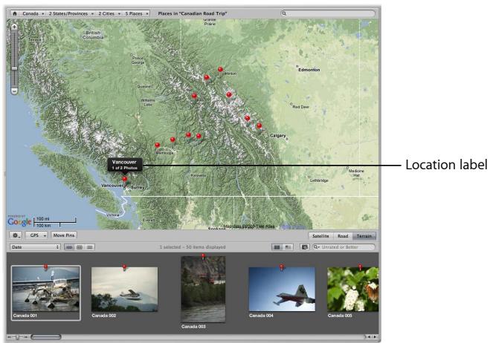
Task: Switch browser to Filmstrip view
Action: [69, 247]
